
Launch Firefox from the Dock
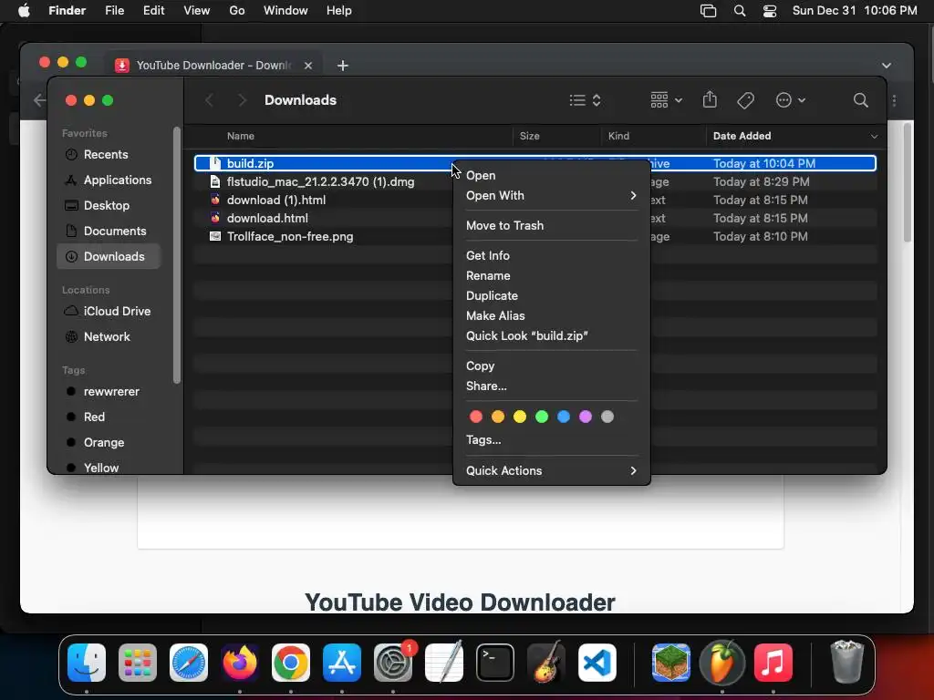[240, 663]
